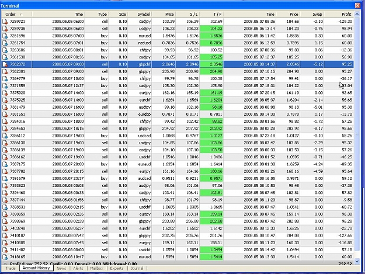365x274 pixels.
Task: Sort by the Size column header
Action: 118,15
